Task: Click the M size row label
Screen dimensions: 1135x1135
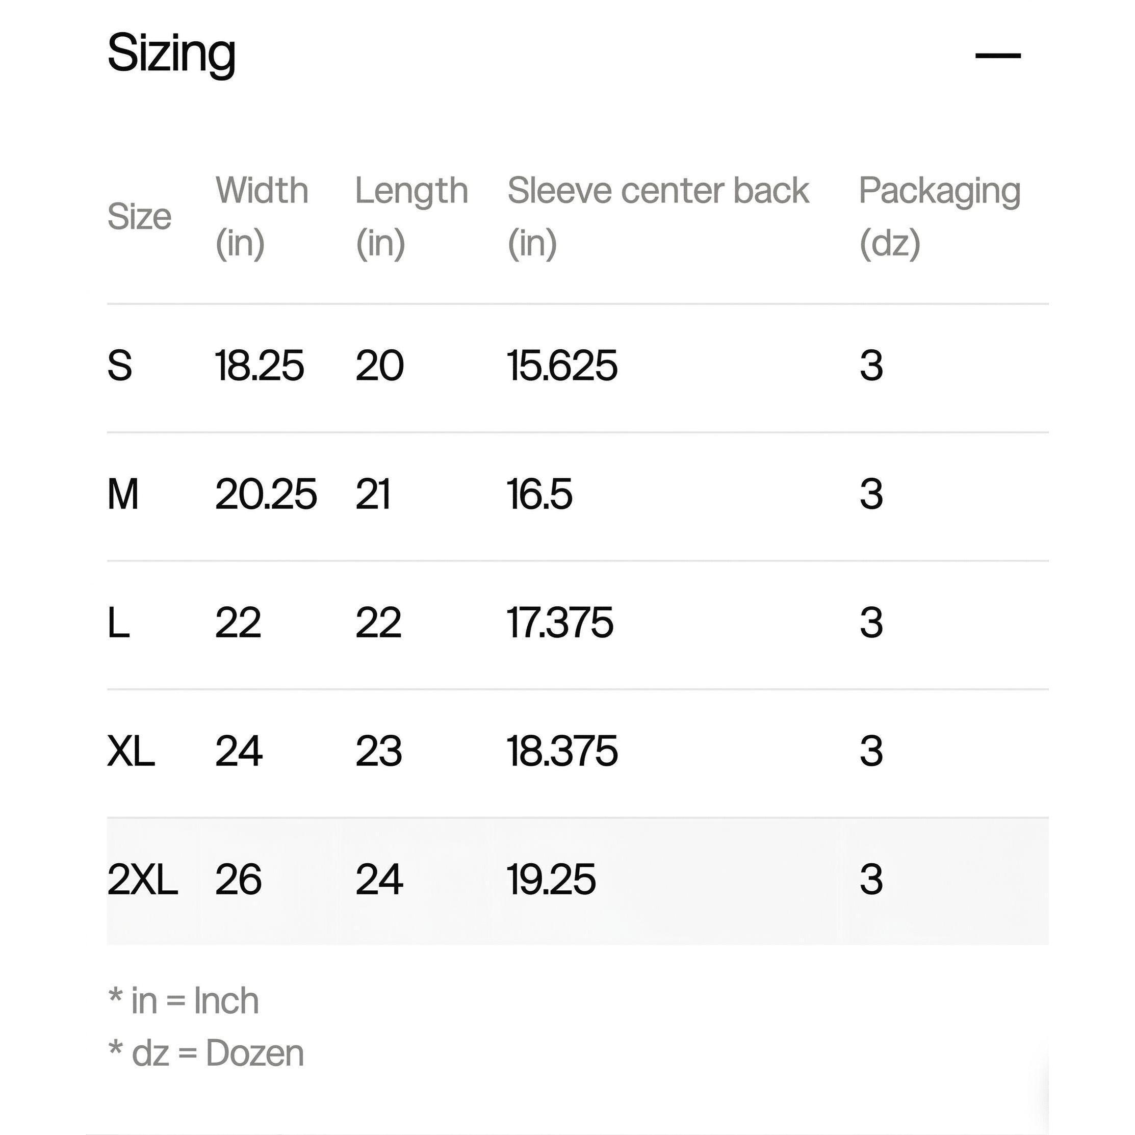Action: pos(123,494)
